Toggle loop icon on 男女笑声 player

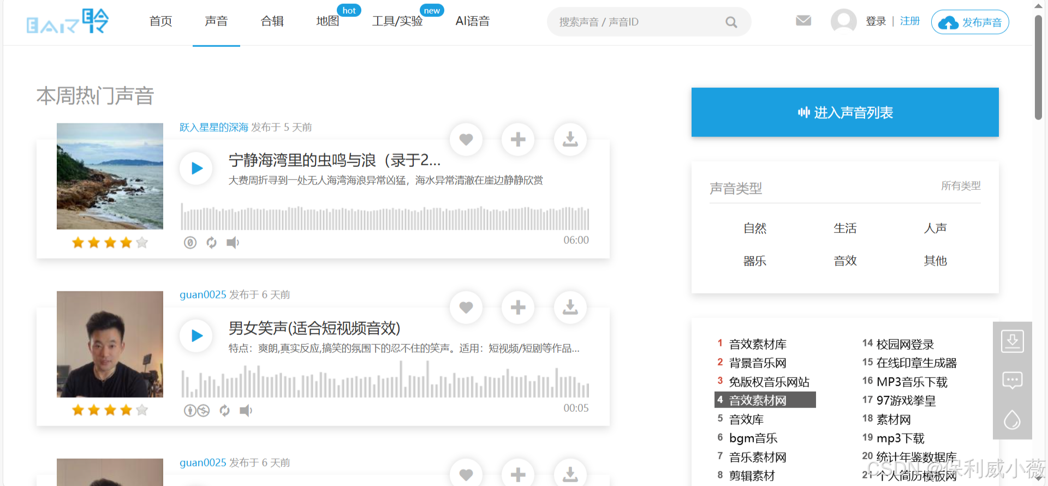224,411
